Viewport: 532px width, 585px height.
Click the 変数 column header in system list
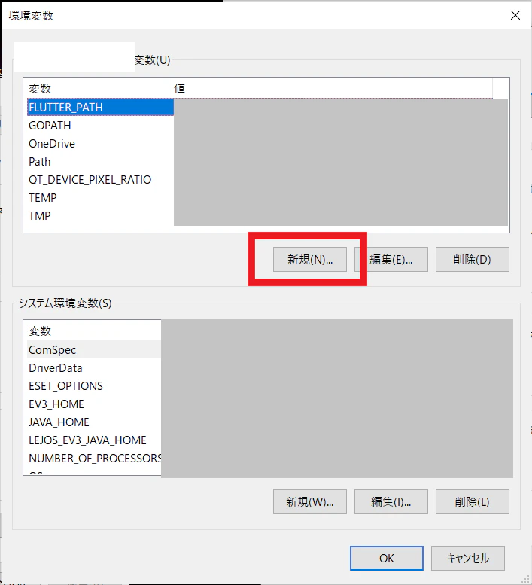point(93,331)
